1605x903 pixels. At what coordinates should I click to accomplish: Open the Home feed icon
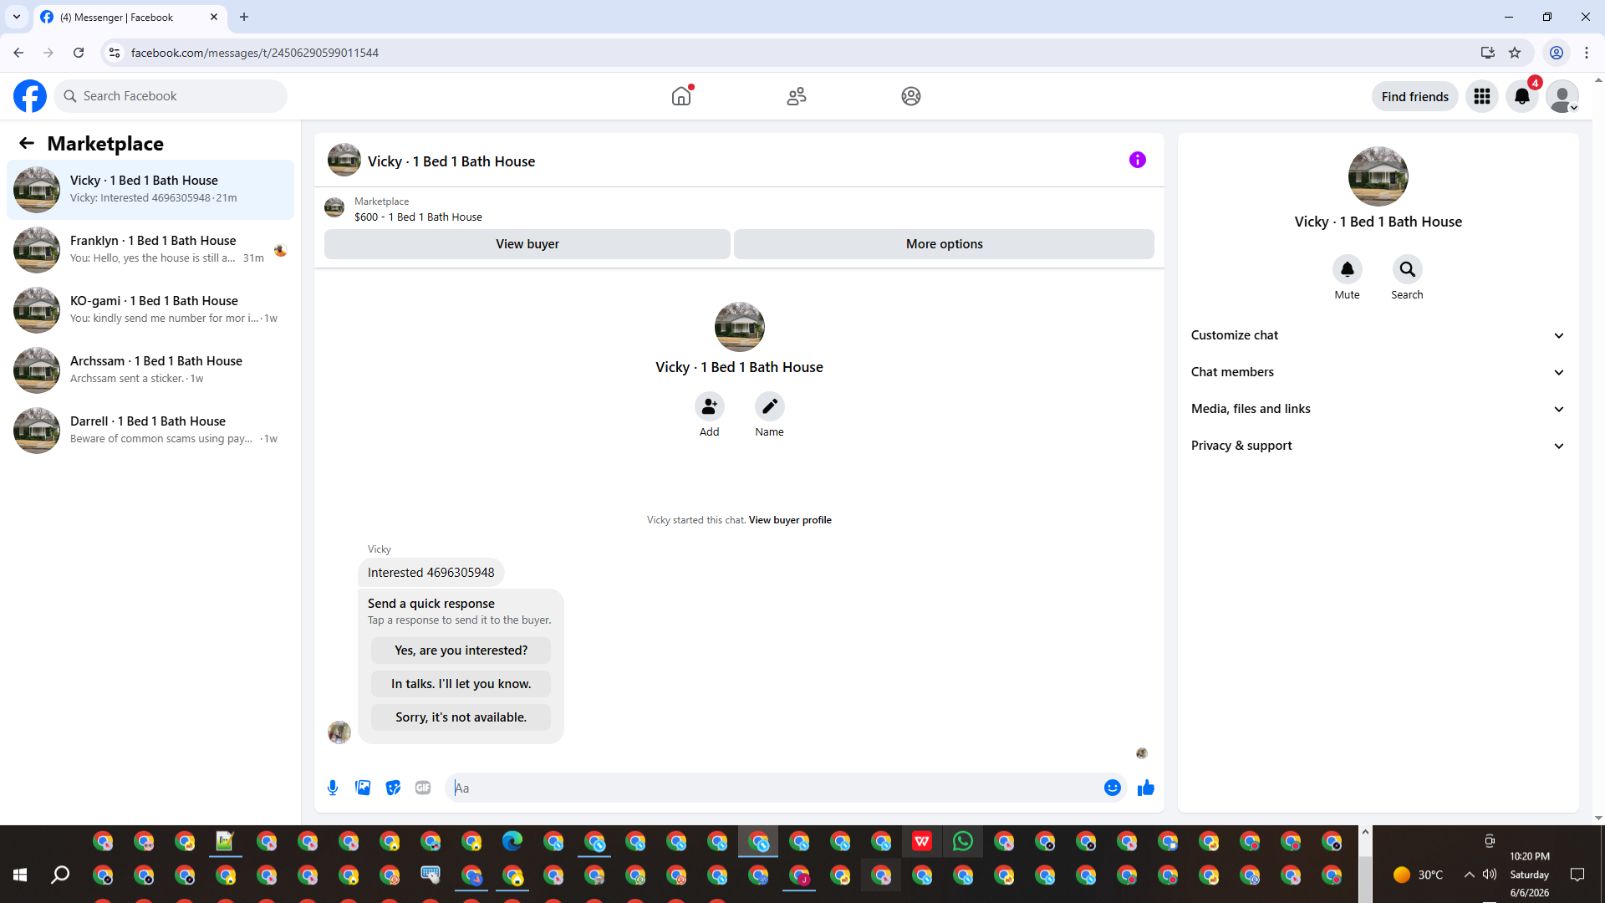pos(681,96)
